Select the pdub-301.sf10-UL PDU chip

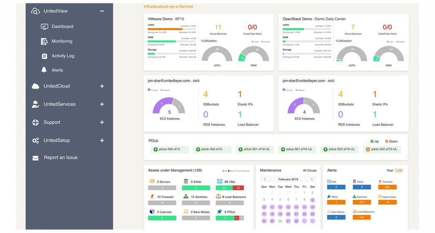255,150
